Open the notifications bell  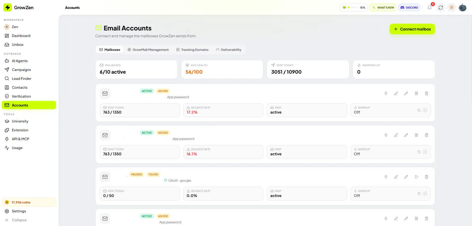tap(430, 7)
